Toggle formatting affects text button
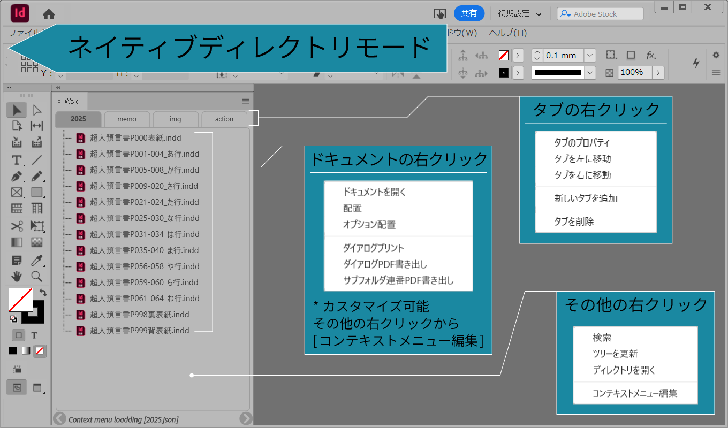This screenshot has height=428, width=728. [34, 335]
